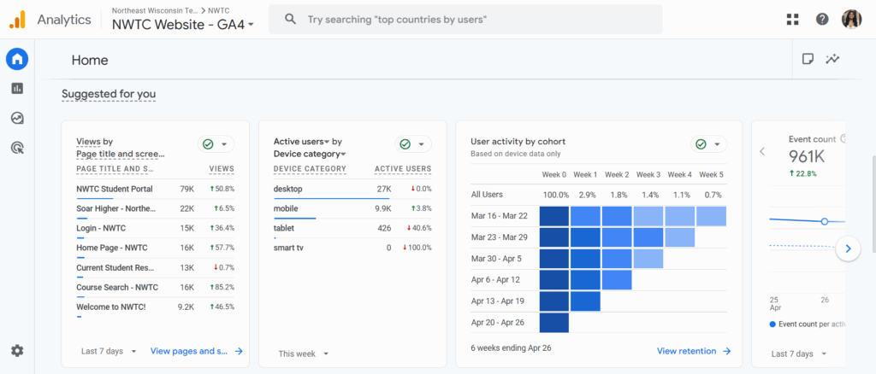The height and width of the screenshot is (374, 876).
Task: Click the Login - NWTC row
Action: [156, 229]
